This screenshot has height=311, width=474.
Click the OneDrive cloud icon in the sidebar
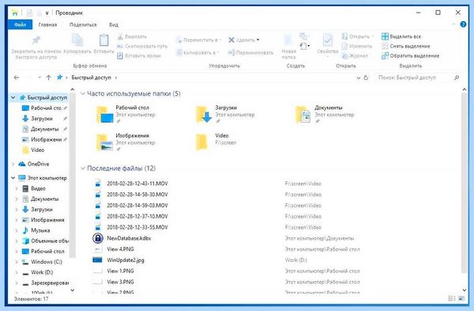[22, 164]
